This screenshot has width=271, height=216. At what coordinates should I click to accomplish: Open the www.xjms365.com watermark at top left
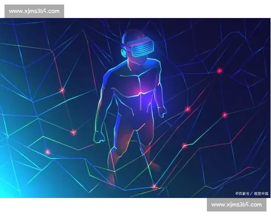click(x=34, y=11)
